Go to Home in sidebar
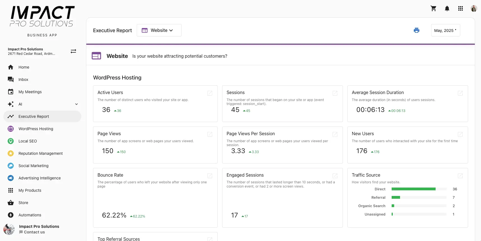The image size is (481, 241). 24,67
